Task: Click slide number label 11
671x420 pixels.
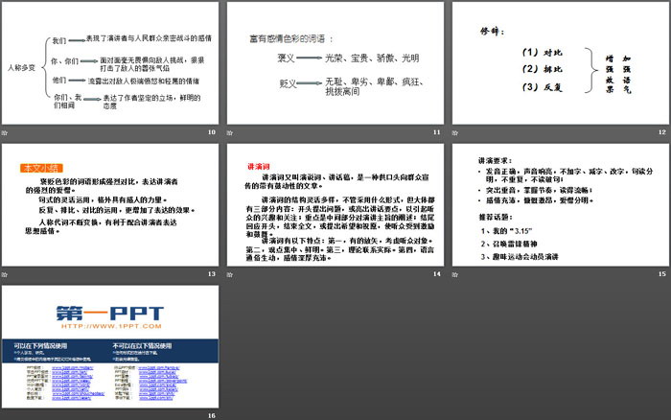Action: 437,132
